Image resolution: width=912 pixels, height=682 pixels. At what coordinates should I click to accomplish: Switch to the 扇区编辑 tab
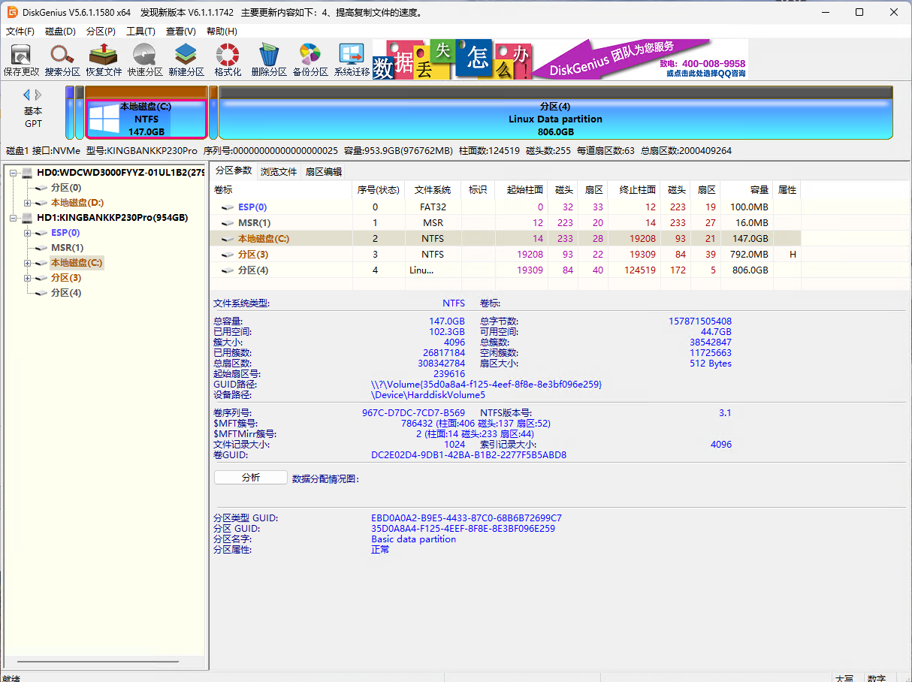pos(323,171)
